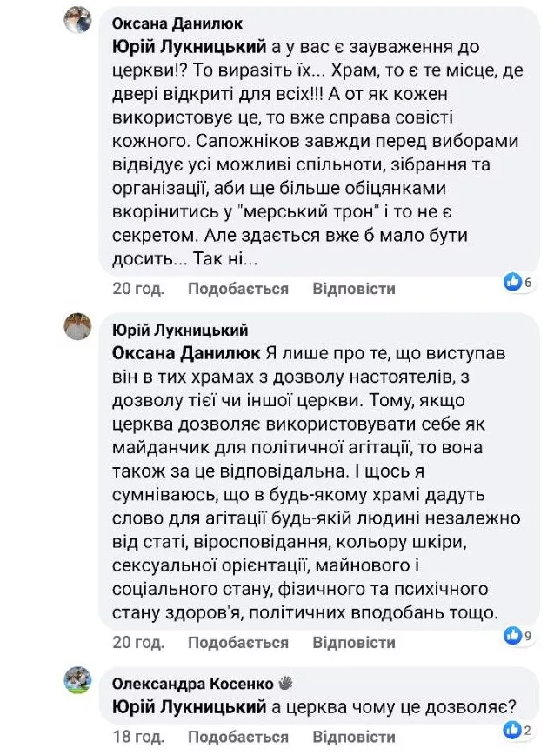Like Оксана Данилюк's comment via Подобається

pyautogui.click(x=237, y=288)
